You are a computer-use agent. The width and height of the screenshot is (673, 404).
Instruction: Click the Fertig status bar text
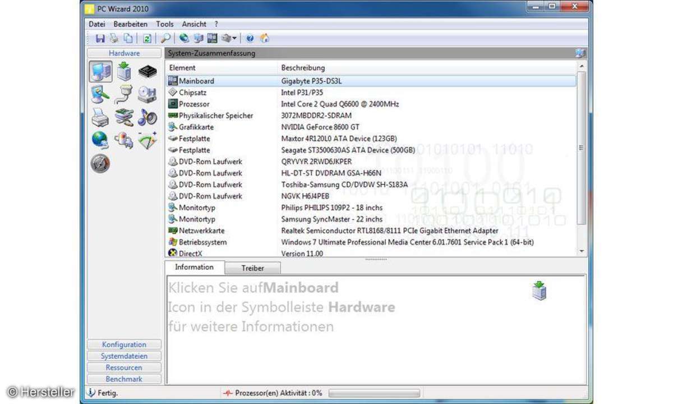[108, 393]
